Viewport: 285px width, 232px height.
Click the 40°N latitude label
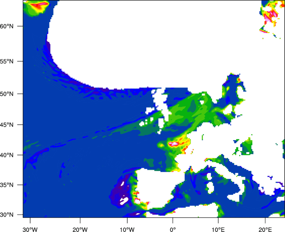(7, 155)
